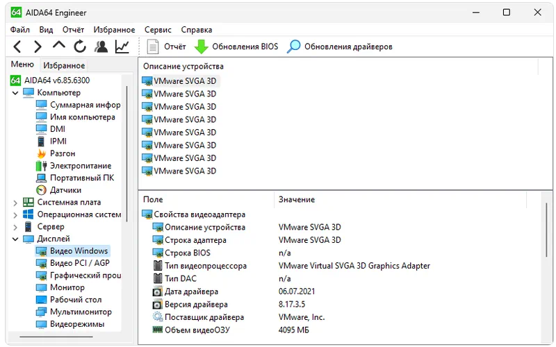The image size is (556, 347).
Task: Open the Сервис menu
Action: (158, 30)
